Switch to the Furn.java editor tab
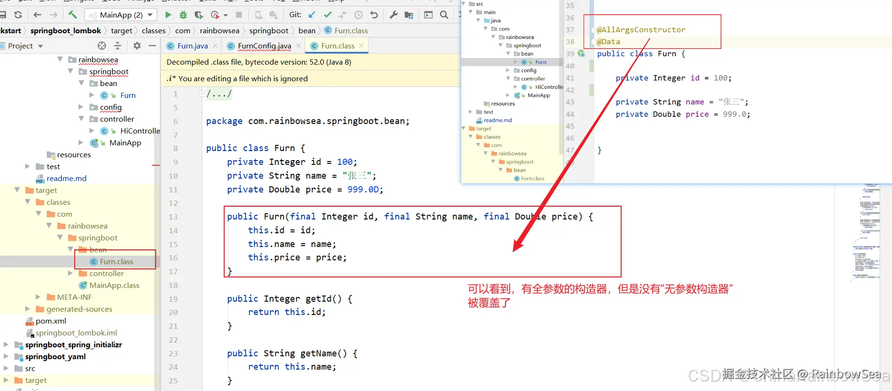Screen dimensions: 892x391 [192, 46]
